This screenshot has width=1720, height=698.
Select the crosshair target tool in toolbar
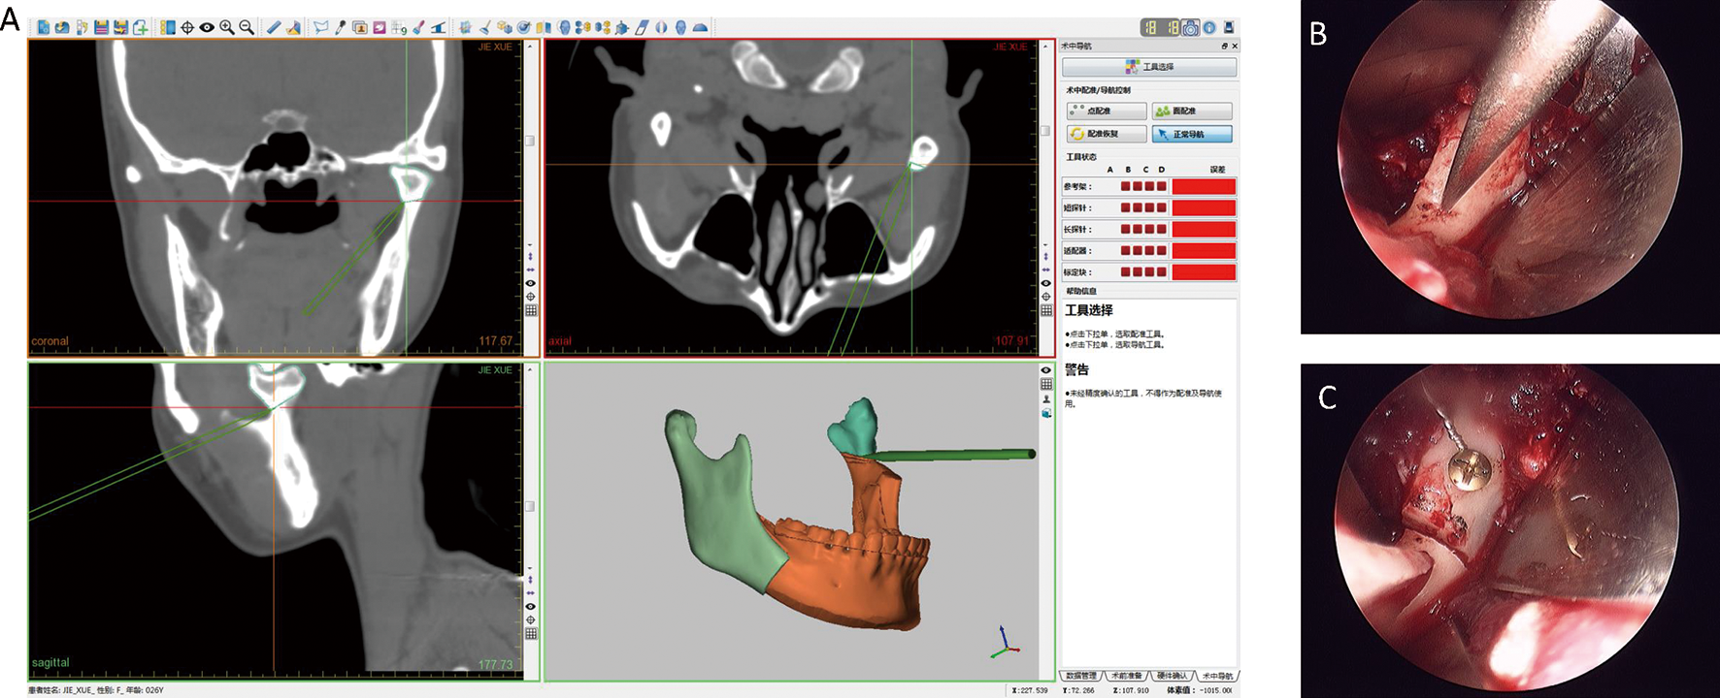[x=187, y=27]
